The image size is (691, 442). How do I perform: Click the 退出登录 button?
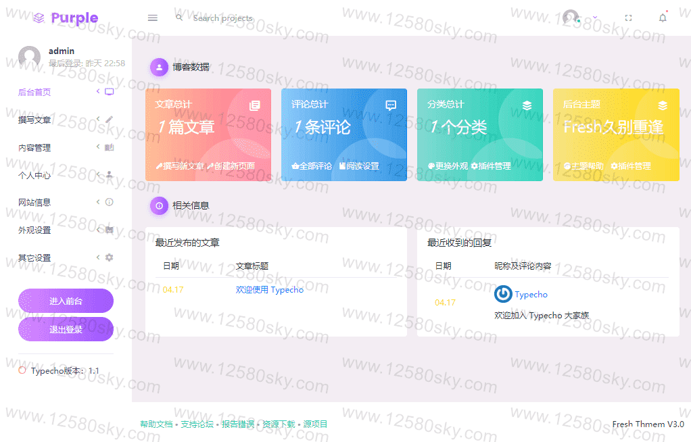[66, 328]
